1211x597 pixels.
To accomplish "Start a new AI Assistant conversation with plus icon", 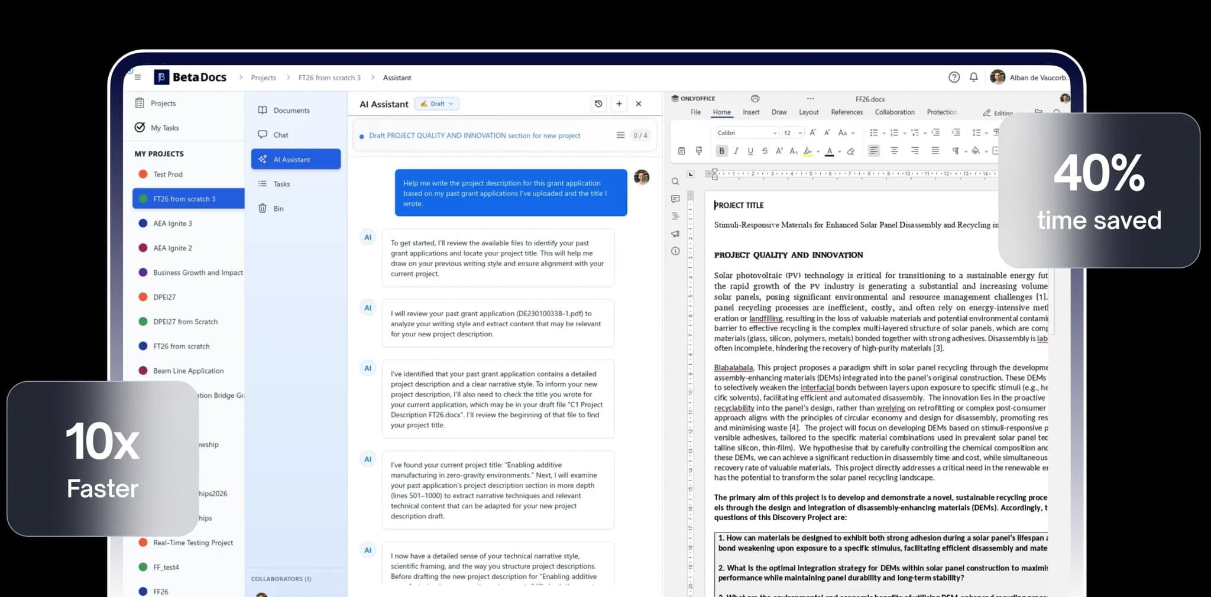I will (619, 104).
